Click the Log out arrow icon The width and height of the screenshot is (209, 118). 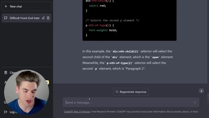6,112
